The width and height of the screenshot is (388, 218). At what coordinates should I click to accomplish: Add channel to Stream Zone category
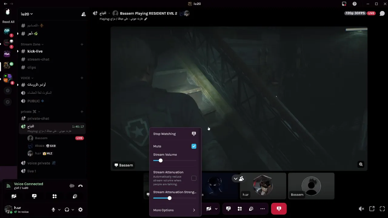coord(82,44)
